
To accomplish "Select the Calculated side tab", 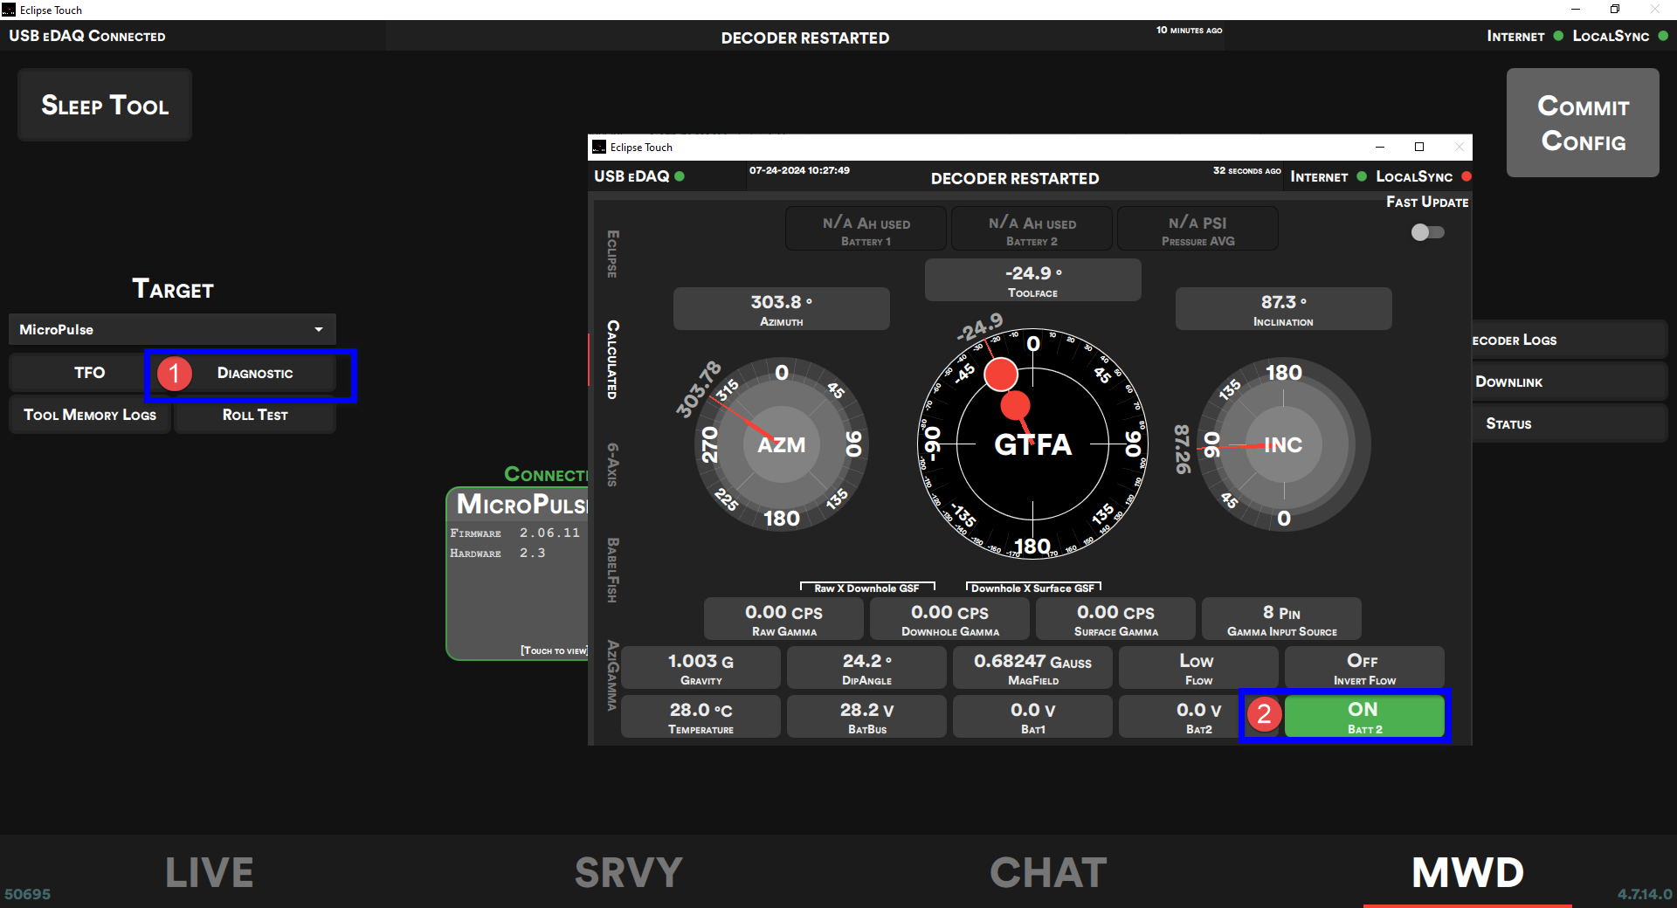I will [x=612, y=360].
